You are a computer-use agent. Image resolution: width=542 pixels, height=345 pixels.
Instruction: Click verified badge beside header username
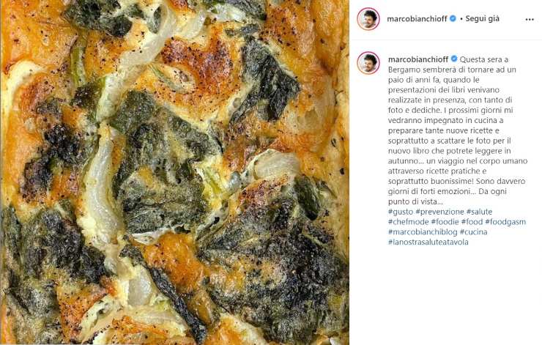click(453, 18)
